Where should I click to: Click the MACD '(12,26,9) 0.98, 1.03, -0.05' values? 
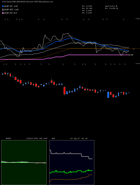click(36, 138)
